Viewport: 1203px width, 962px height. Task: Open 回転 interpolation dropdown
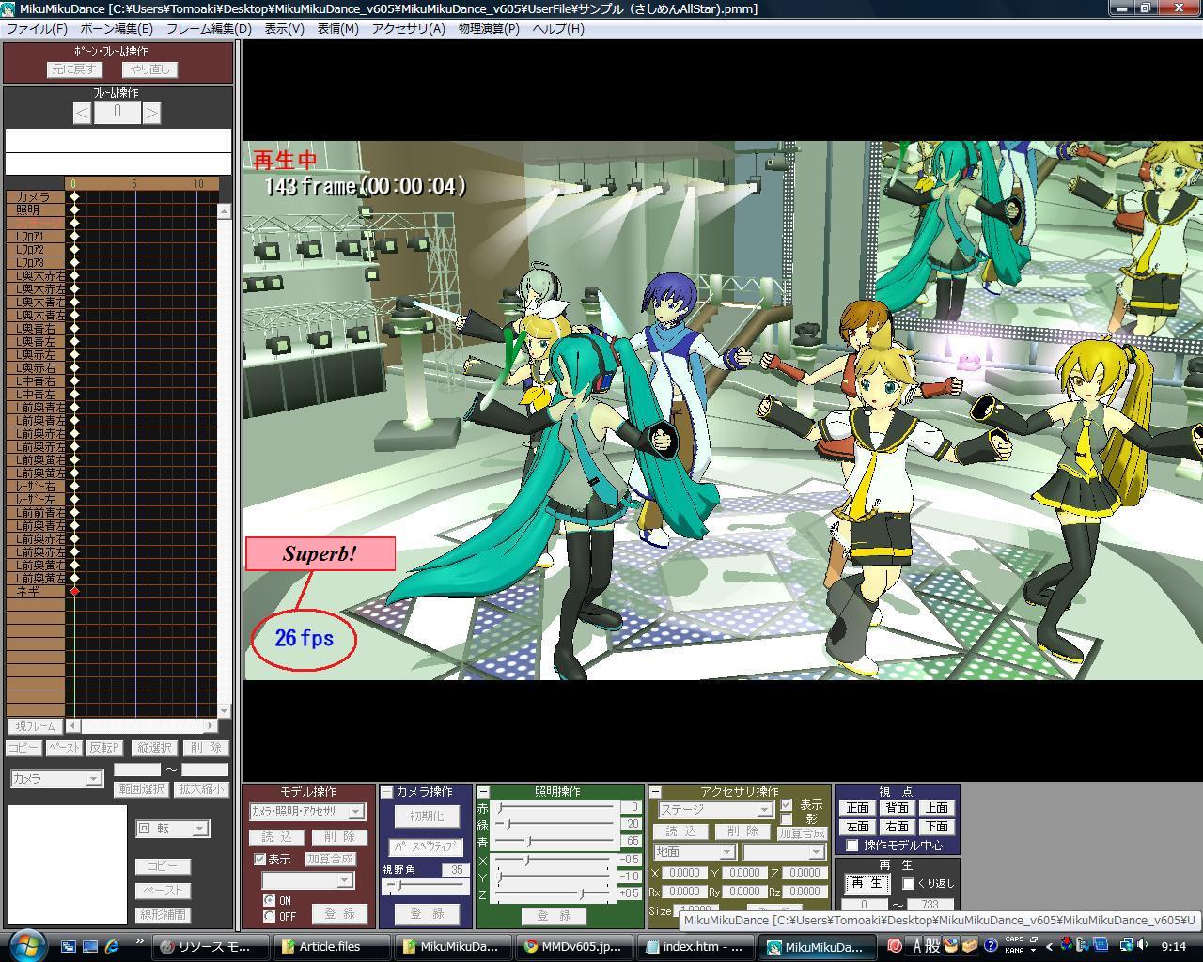click(x=172, y=829)
